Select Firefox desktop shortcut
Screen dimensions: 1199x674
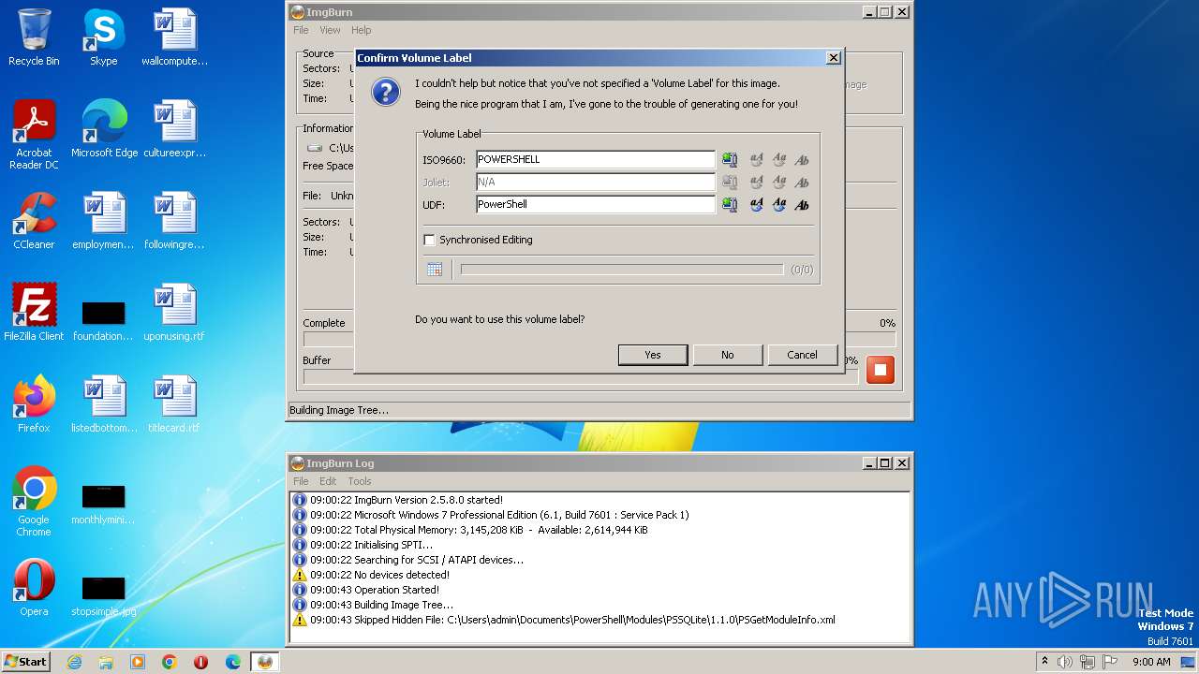click(x=34, y=404)
